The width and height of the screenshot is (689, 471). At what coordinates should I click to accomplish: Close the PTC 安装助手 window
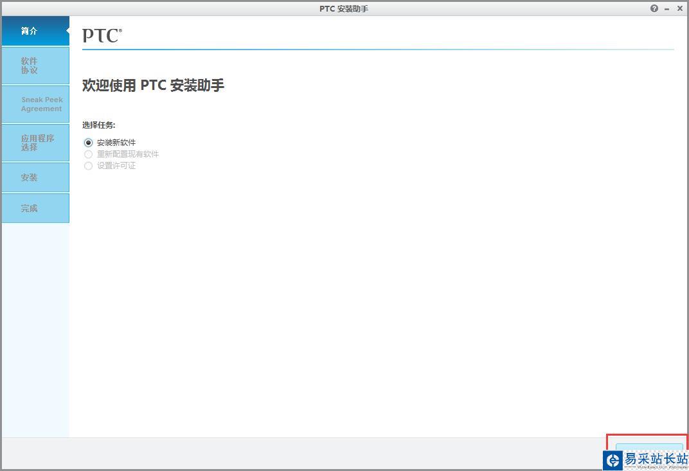click(x=680, y=8)
